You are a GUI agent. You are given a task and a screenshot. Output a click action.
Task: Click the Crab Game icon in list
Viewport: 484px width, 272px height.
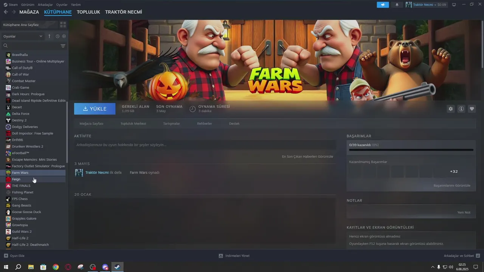pyautogui.click(x=8, y=87)
